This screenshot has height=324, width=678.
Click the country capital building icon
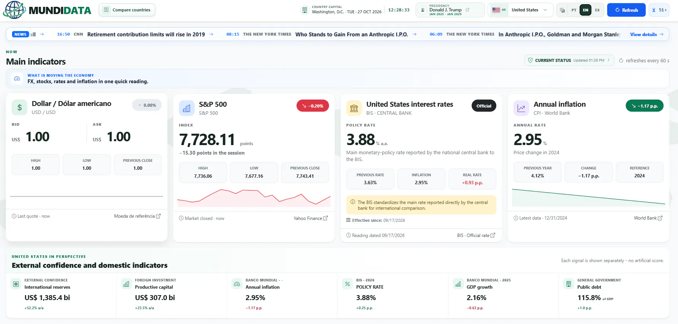305,10
